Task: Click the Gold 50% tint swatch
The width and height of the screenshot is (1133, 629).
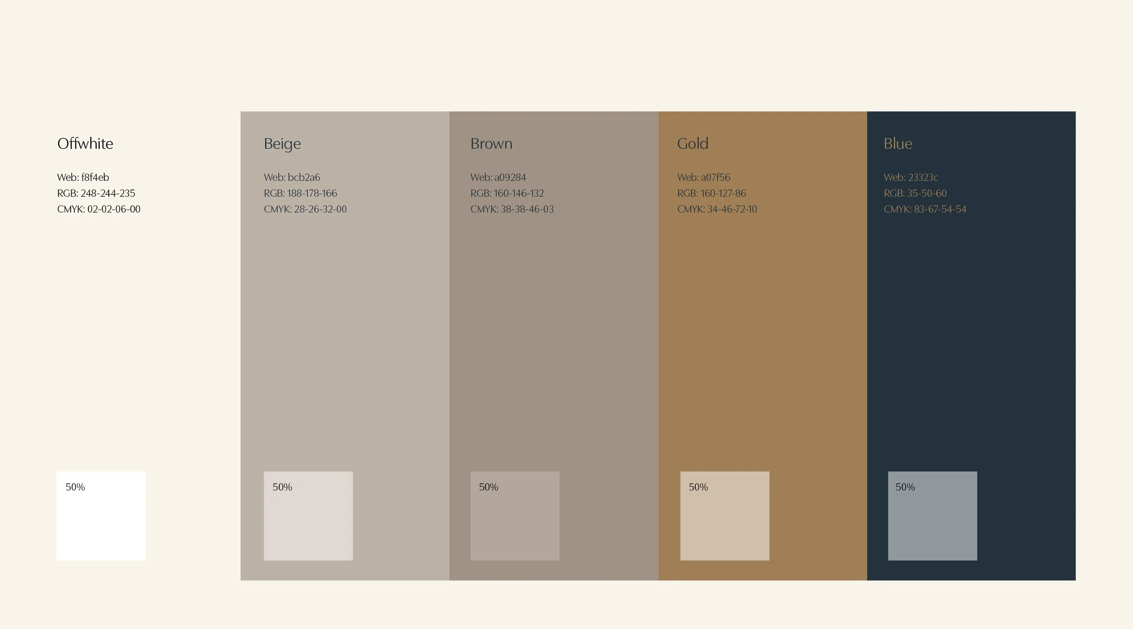Action: click(725, 516)
